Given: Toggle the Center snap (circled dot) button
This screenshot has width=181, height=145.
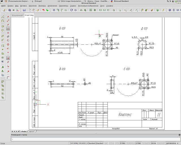Looking at the screenshot, I should 8,29.
